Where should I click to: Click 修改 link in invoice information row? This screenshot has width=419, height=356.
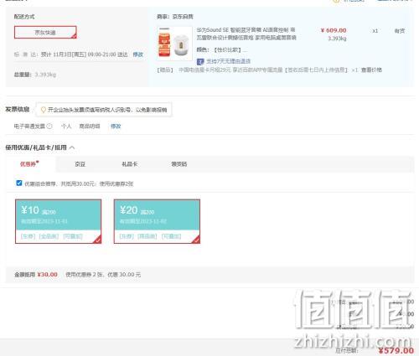[x=116, y=126]
